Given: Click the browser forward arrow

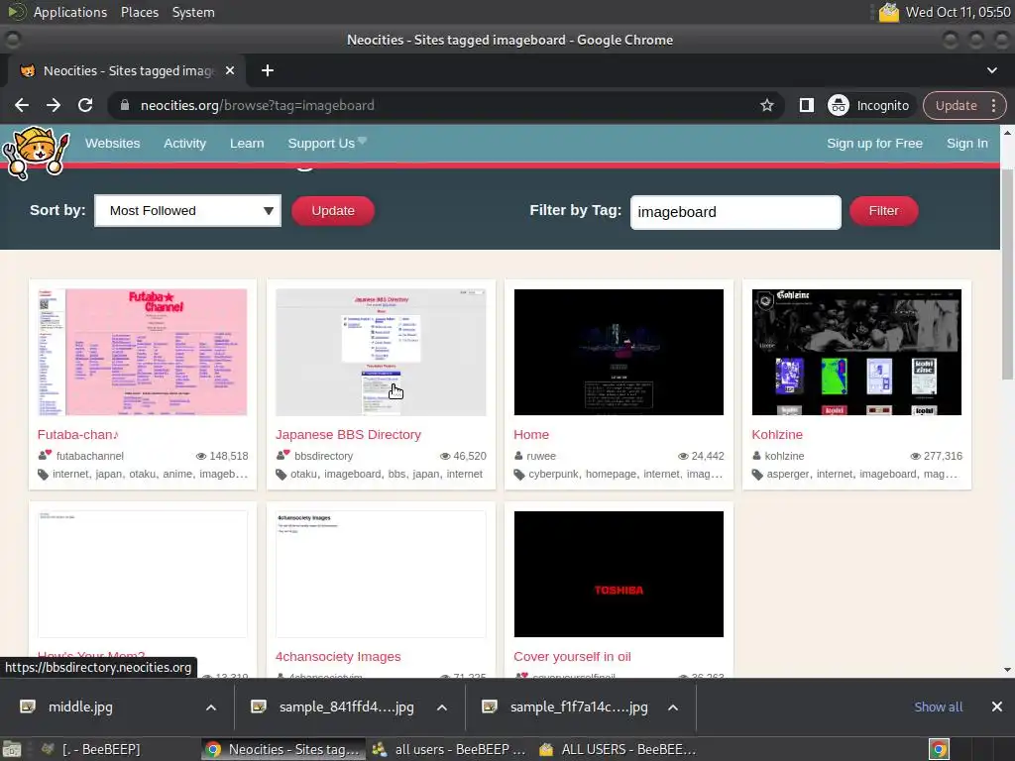Looking at the screenshot, I should [54, 105].
